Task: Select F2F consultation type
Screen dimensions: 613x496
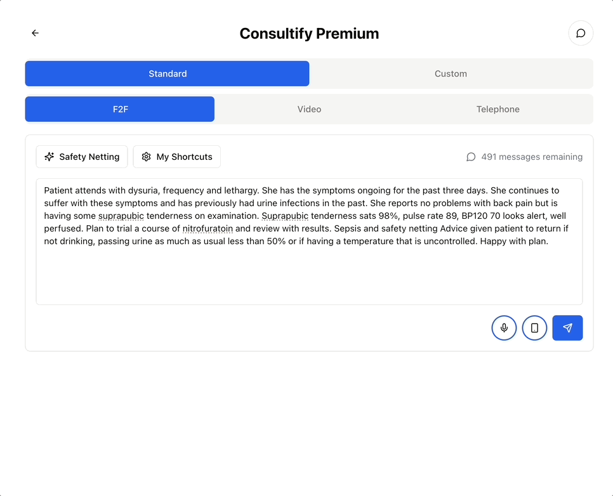Action: point(120,109)
